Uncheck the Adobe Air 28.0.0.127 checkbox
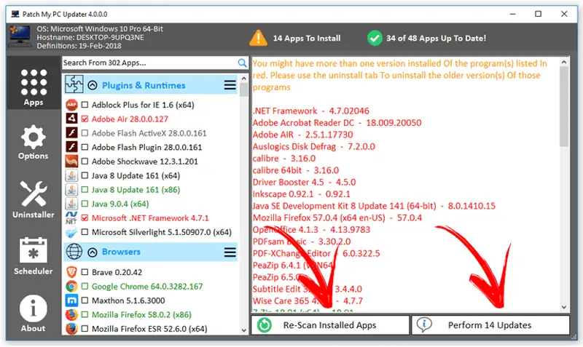The width and height of the screenshot is (583, 347). click(85, 119)
